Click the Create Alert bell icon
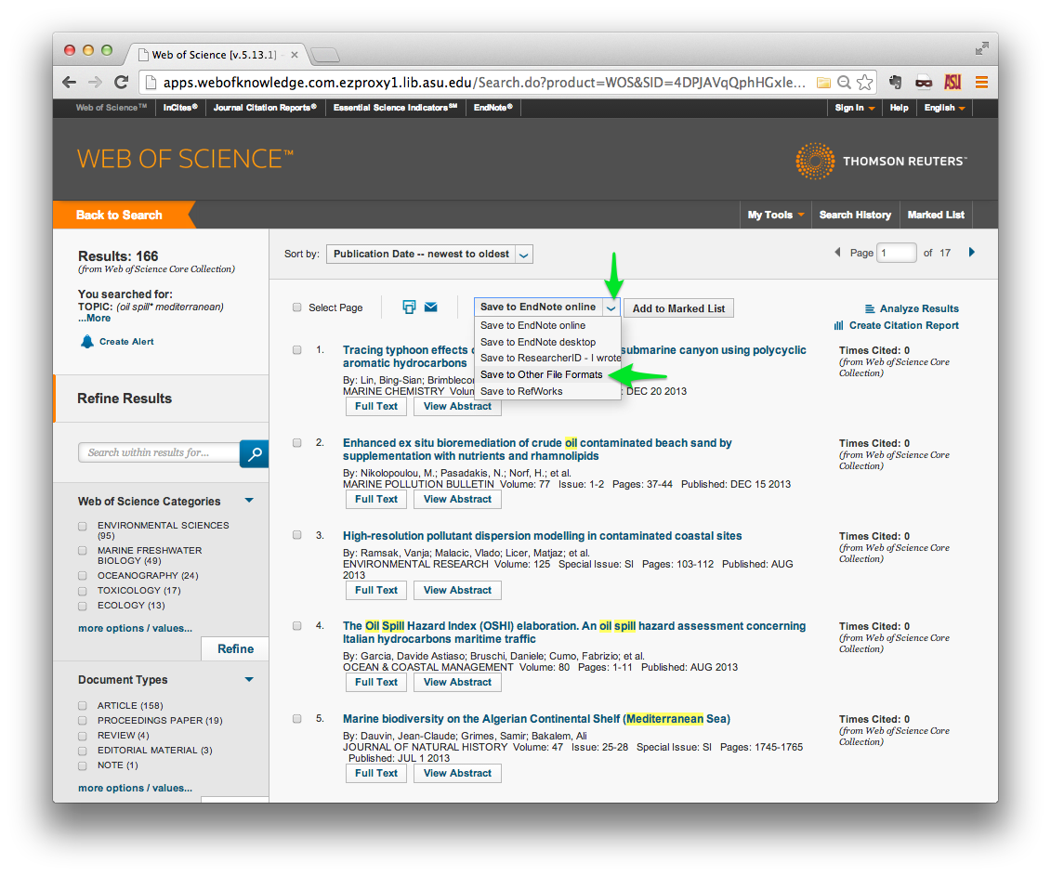The image size is (1051, 876). [87, 342]
